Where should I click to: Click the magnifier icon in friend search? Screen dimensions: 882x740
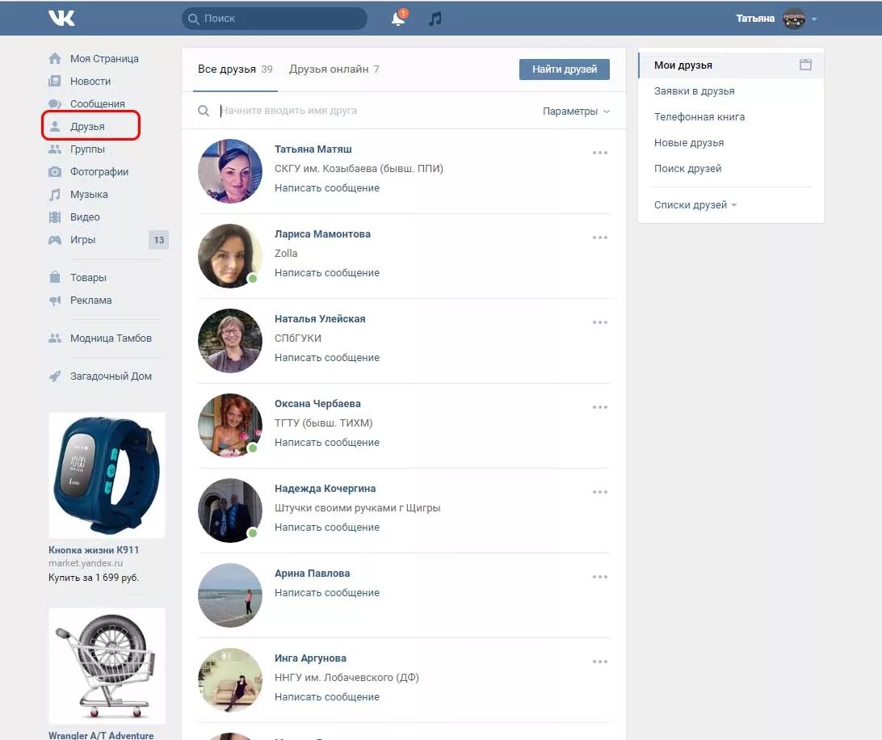(x=204, y=111)
